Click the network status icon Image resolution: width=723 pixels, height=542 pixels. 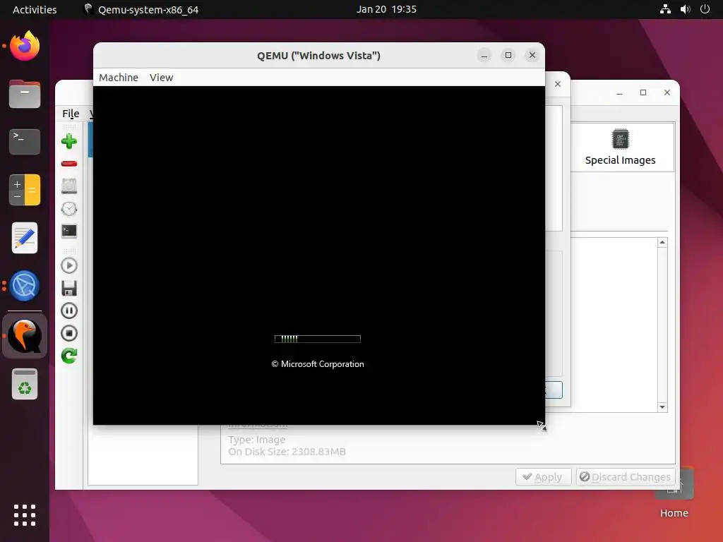pyautogui.click(x=665, y=9)
